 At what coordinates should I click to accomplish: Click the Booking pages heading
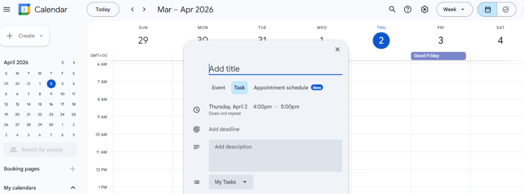[21, 169]
